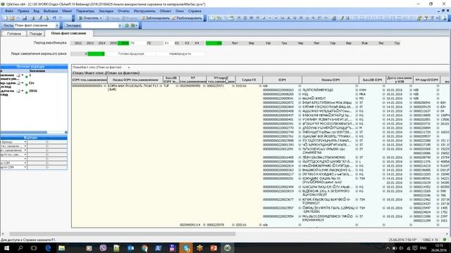
Task: Click 'Назва ОЗМ' column header
Action: [330, 79]
